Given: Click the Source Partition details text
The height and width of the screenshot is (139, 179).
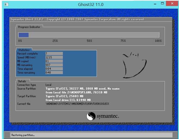Looking at the screenshot, I should pos(82,90).
